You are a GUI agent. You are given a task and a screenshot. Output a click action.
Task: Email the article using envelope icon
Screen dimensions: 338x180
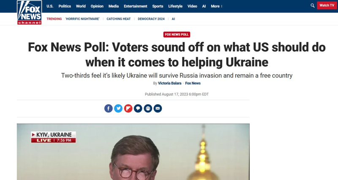[158, 108]
